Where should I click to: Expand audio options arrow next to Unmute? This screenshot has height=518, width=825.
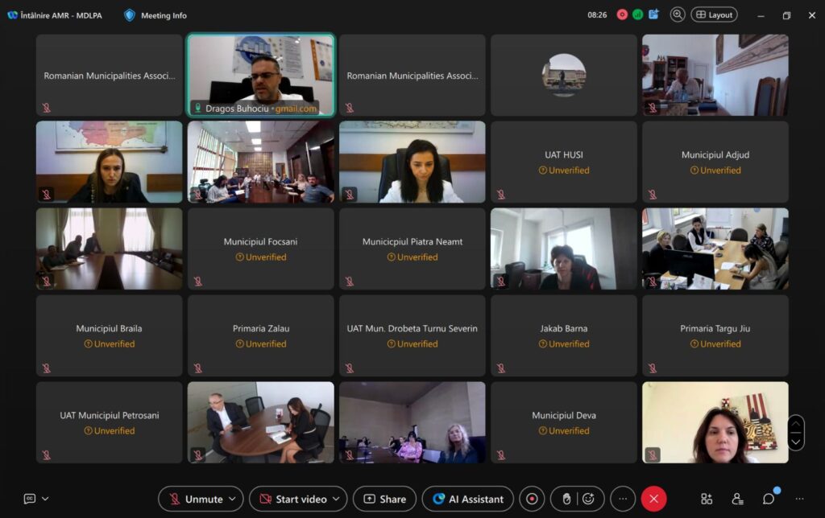(234, 499)
